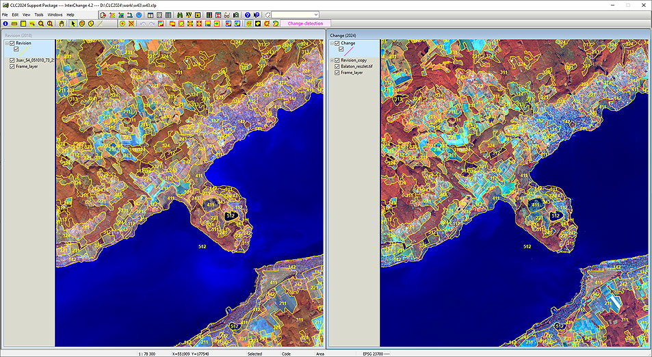Toggle the Frame_layer checkbox in Revision panel
The height and width of the screenshot is (357, 652).
click(12, 67)
